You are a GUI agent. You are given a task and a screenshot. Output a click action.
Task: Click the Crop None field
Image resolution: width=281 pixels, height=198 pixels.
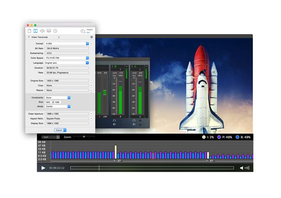[x=67, y=85]
